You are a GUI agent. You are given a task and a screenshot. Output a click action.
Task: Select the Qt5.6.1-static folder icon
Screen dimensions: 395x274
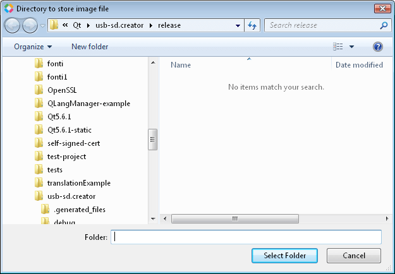39,129
